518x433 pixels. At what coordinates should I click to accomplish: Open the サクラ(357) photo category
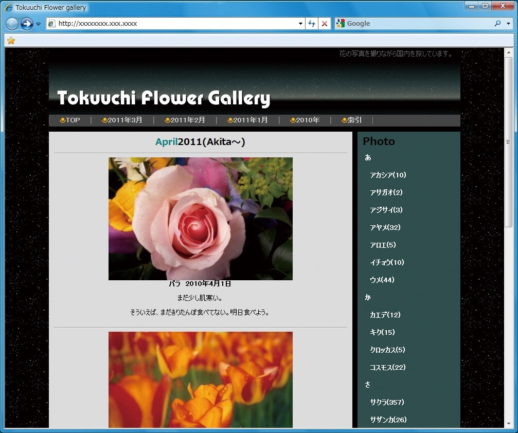click(387, 403)
